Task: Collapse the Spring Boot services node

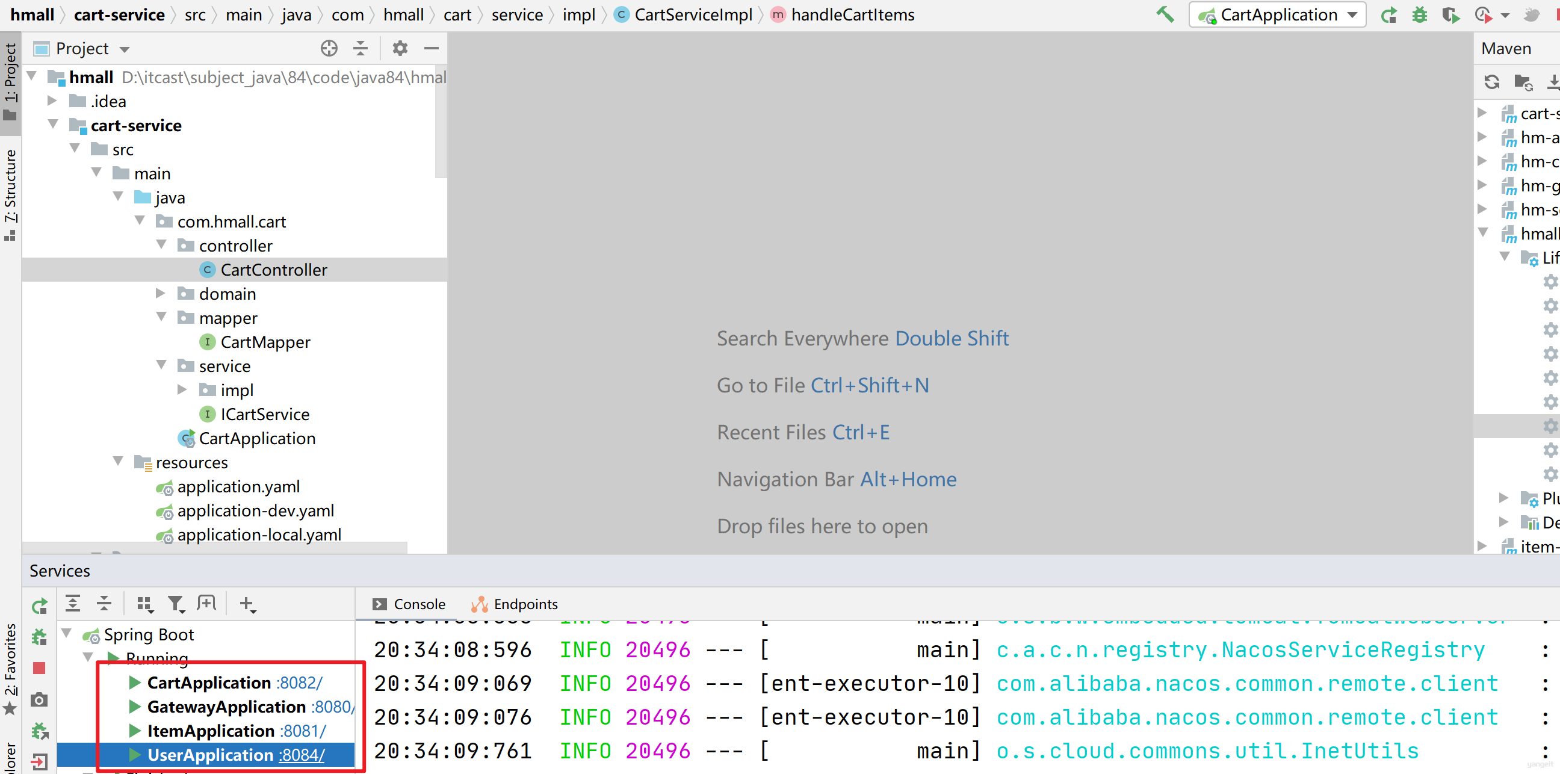Action: [x=67, y=634]
